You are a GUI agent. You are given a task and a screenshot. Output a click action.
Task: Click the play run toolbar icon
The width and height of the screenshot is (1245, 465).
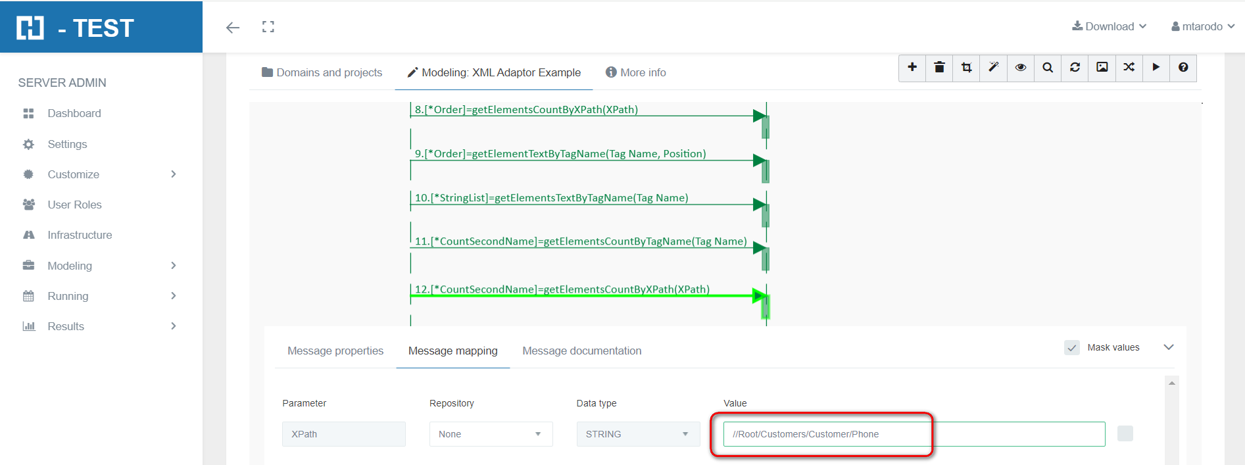click(1156, 68)
